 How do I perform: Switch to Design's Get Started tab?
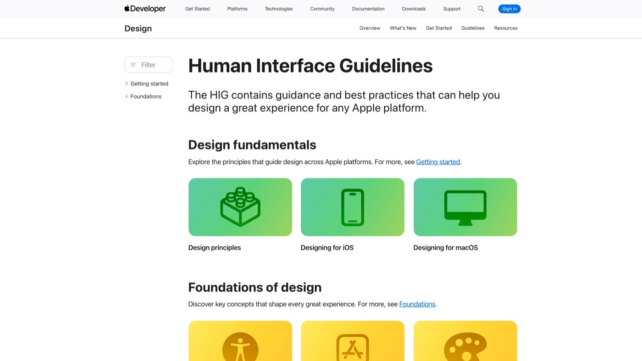coord(439,28)
